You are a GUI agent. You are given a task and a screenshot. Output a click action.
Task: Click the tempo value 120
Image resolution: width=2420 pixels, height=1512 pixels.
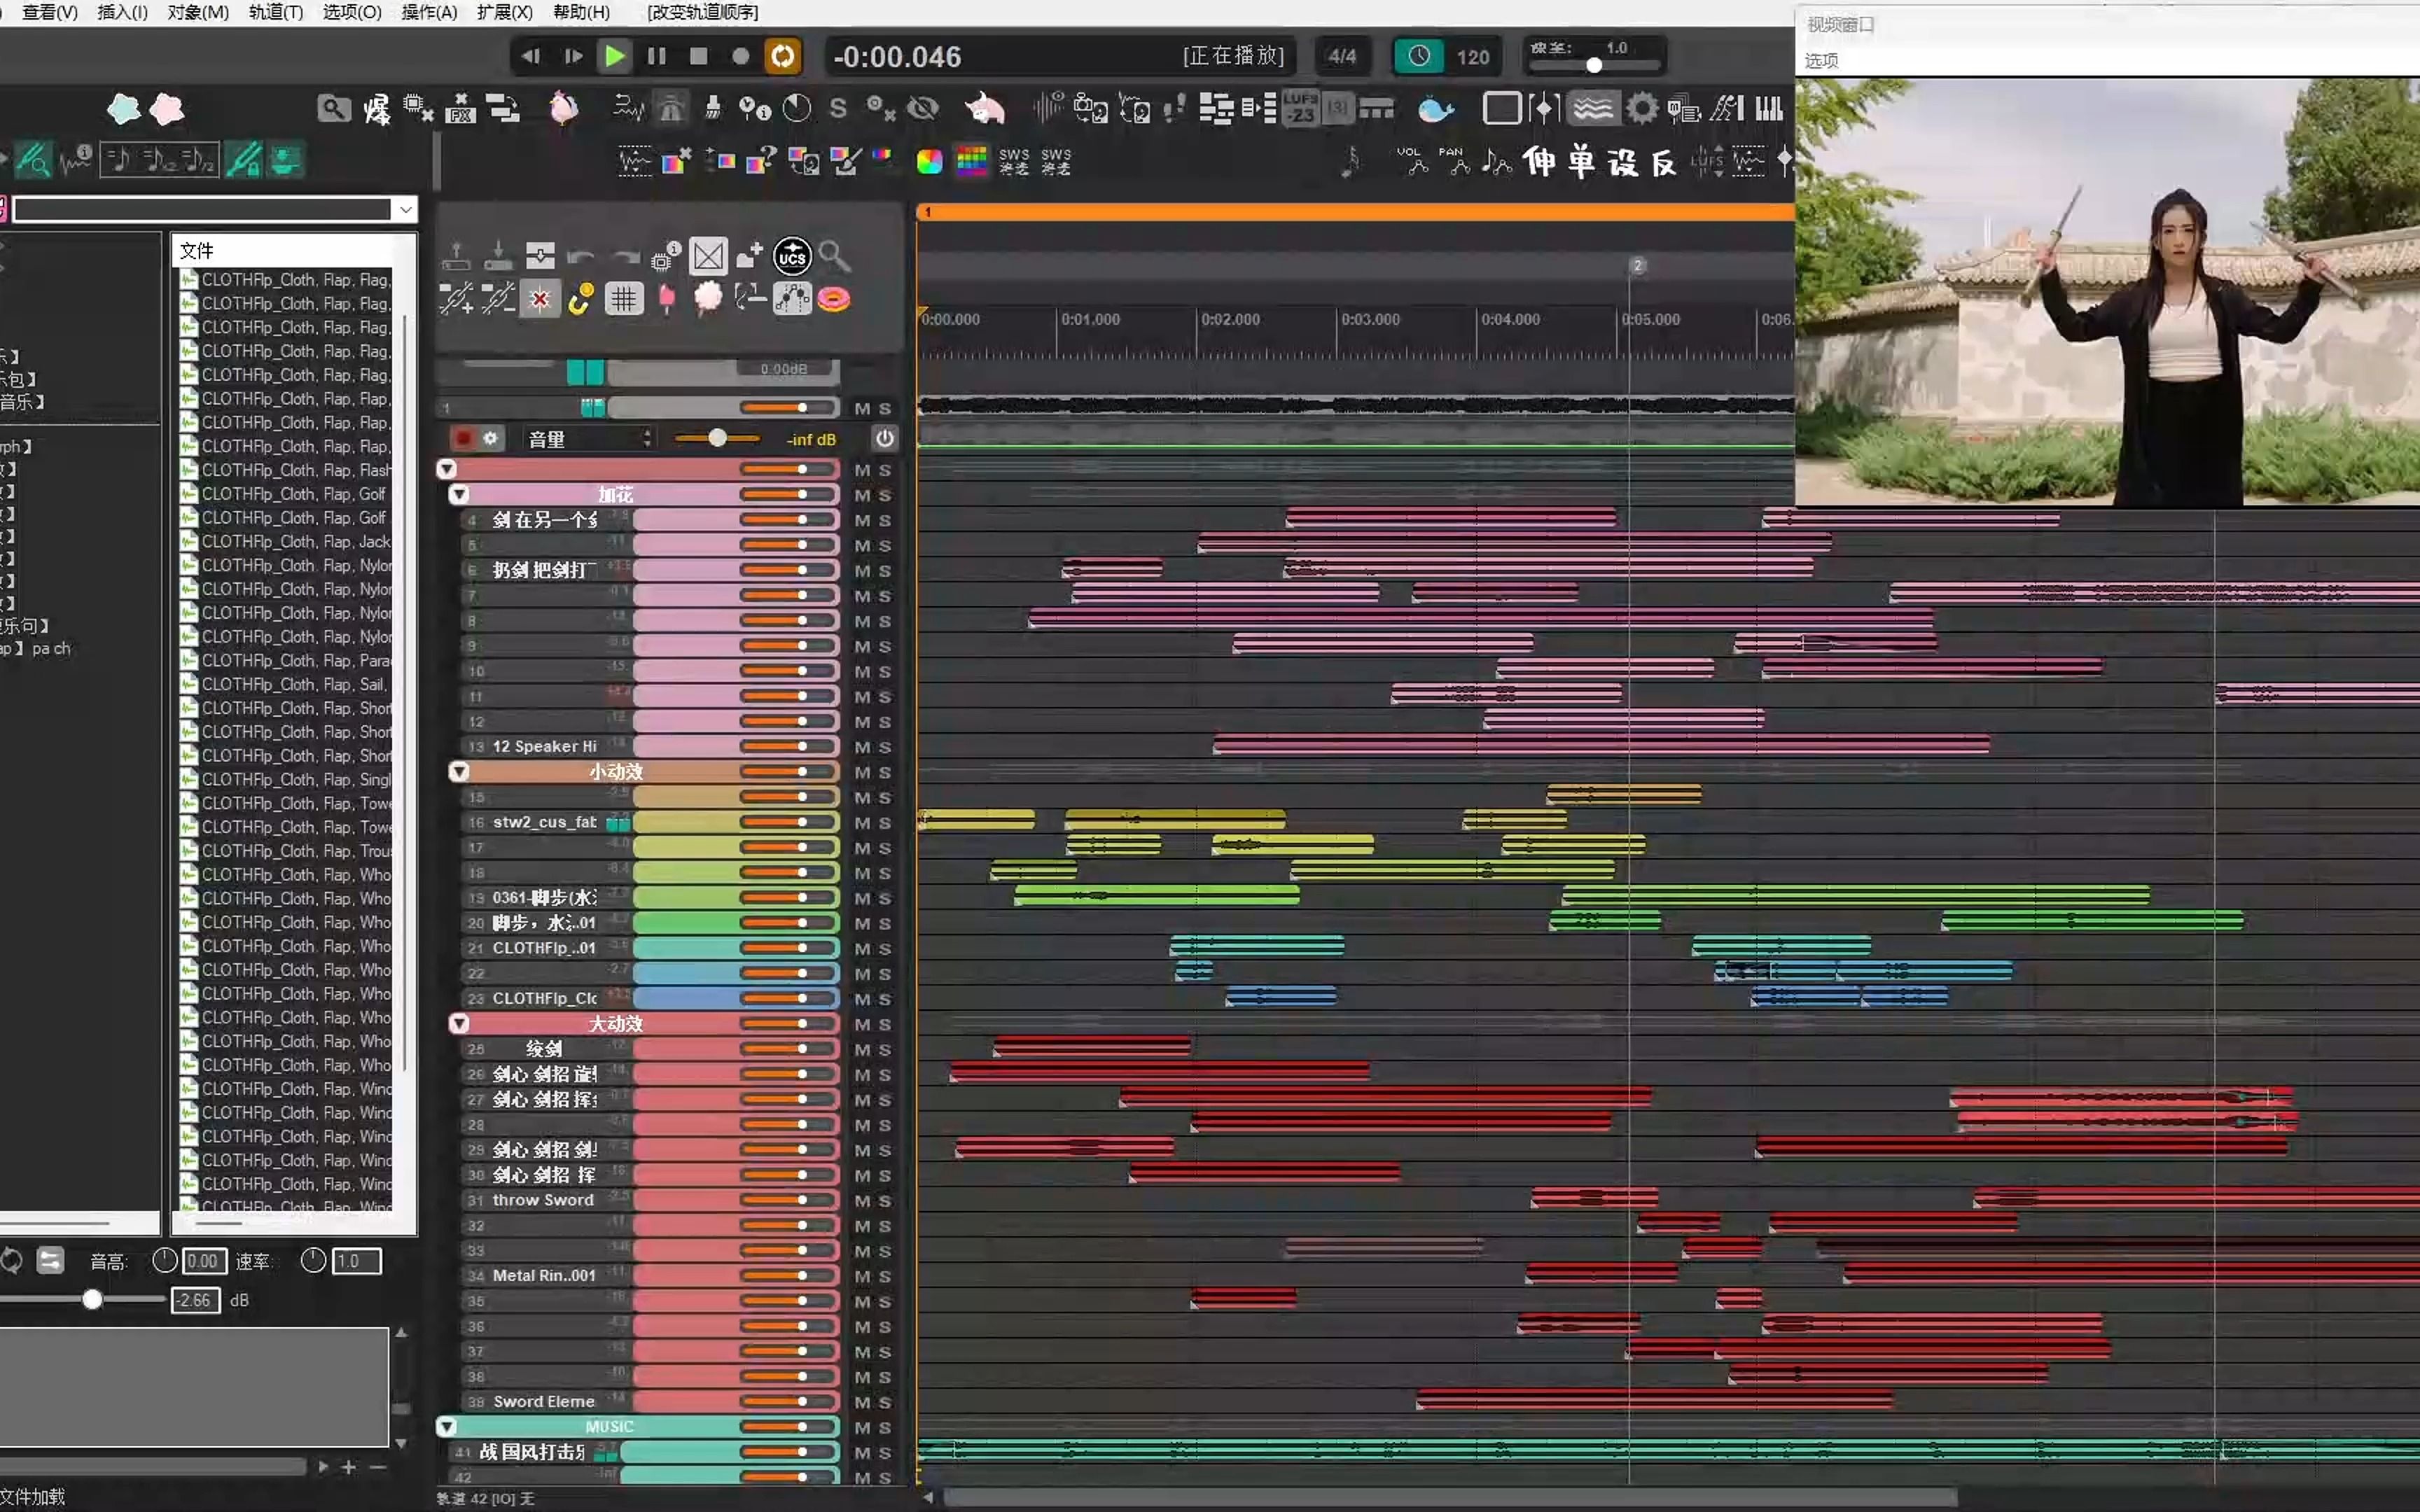coord(1473,57)
